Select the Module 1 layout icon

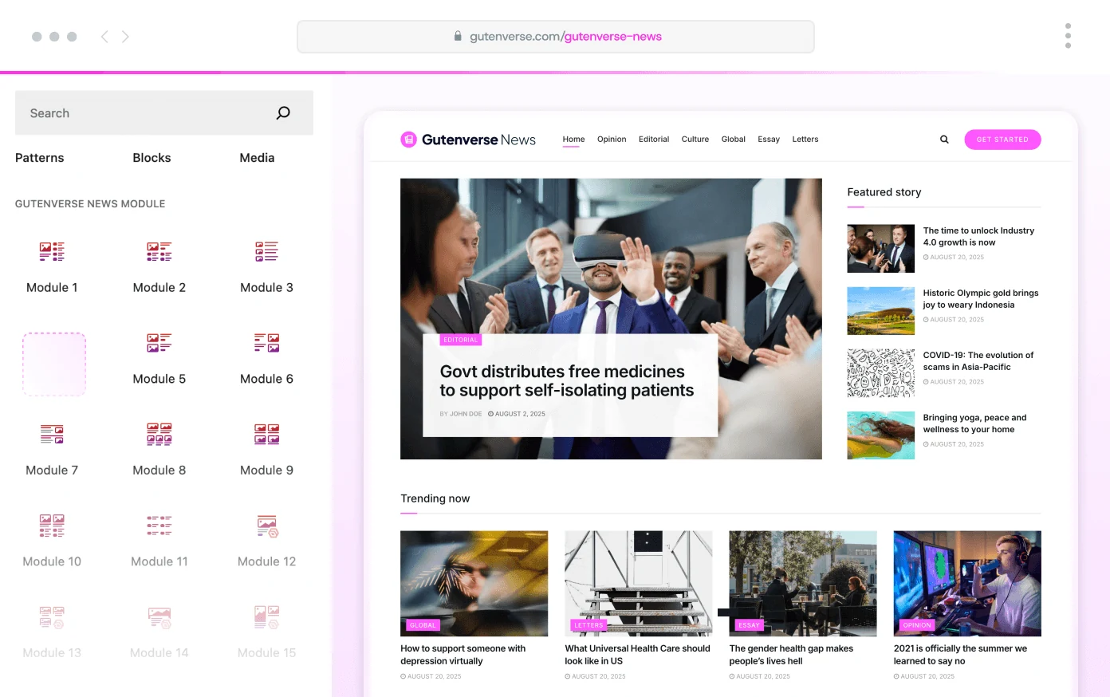click(52, 252)
